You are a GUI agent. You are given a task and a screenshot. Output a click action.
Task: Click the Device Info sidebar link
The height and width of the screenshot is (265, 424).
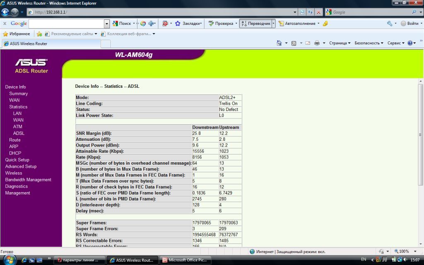(15, 87)
